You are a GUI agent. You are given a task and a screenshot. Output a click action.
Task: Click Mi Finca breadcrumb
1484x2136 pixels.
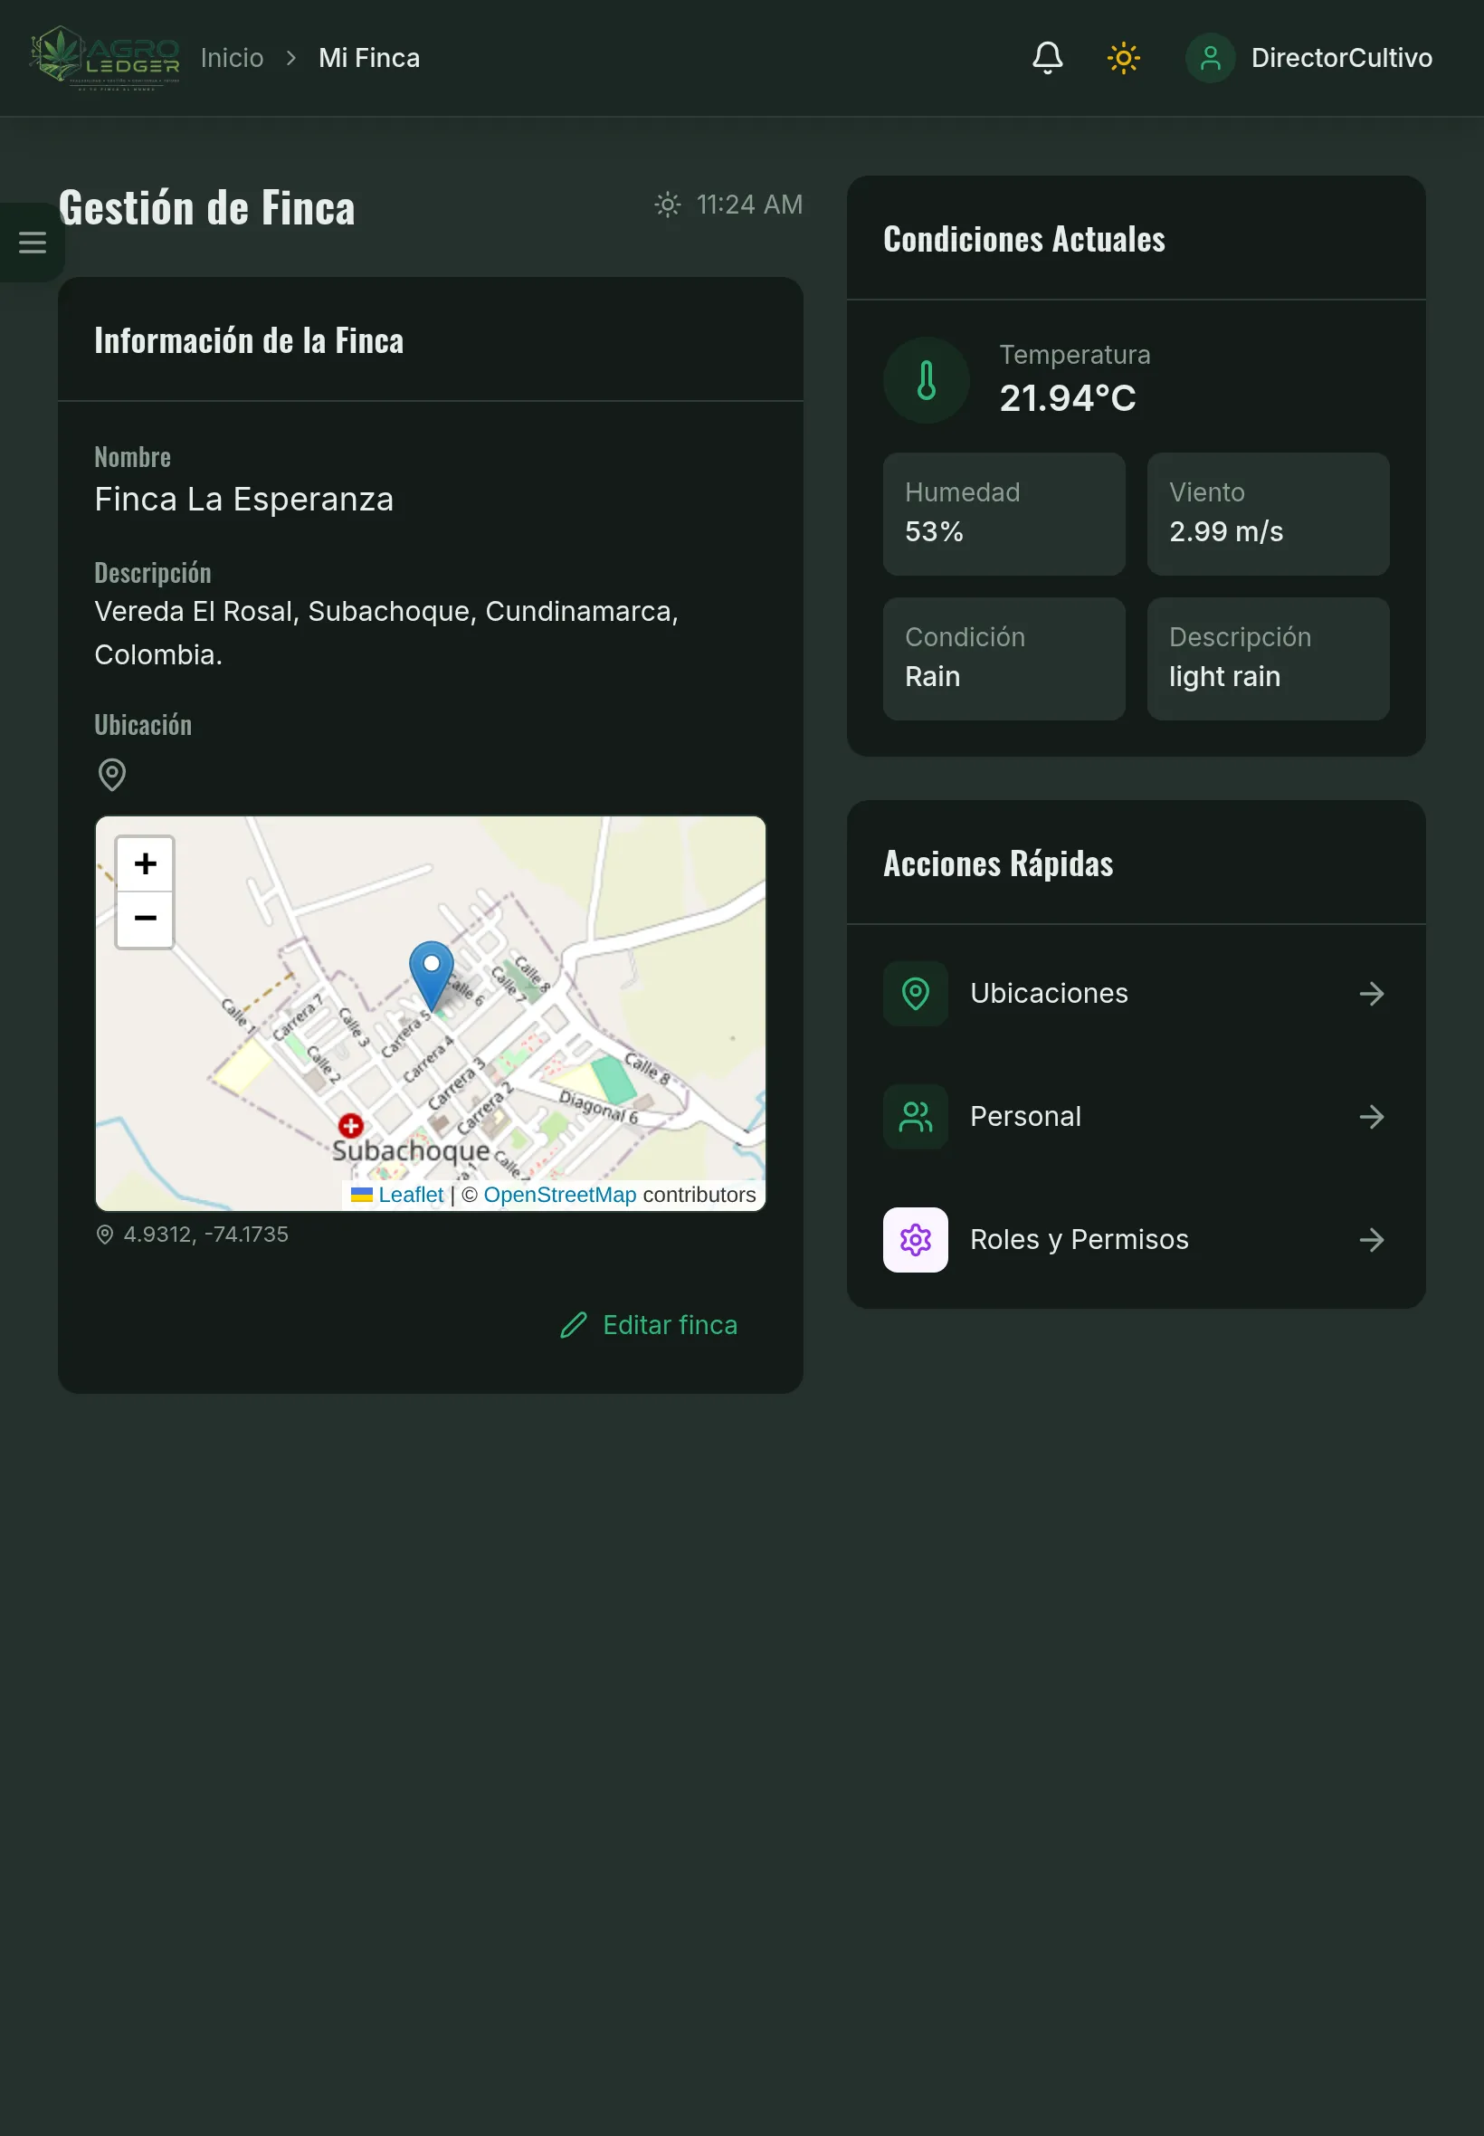pyautogui.click(x=369, y=58)
